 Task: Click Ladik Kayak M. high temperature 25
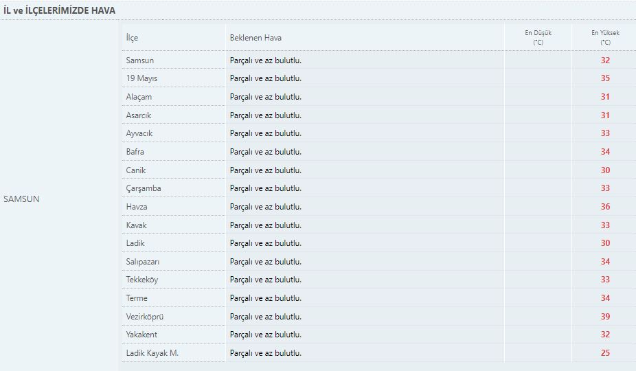(605, 353)
